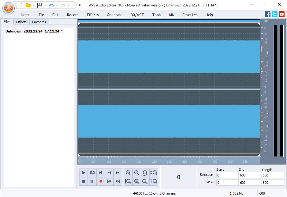
Task: Open the Home ribbon tab
Action: (26, 15)
